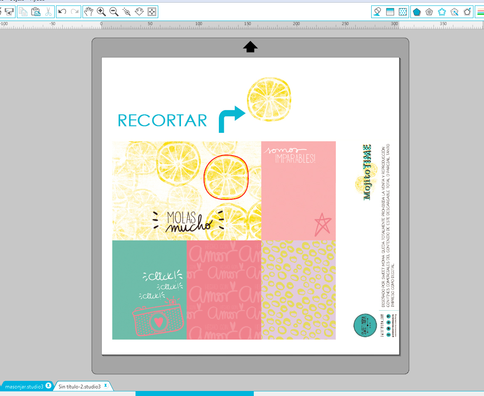Image resolution: width=484 pixels, height=396 pixels.
Task: Activate the selection zoom tool
Action: click(x=127, y=12)
